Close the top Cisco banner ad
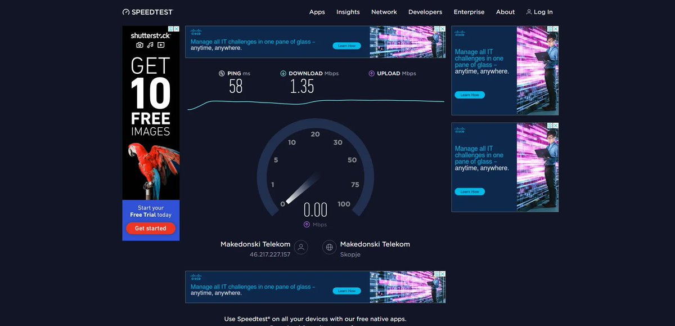Image resolution: width=675 pixels, height=326 pixels. pyautogui.click(x=443, y=29)
